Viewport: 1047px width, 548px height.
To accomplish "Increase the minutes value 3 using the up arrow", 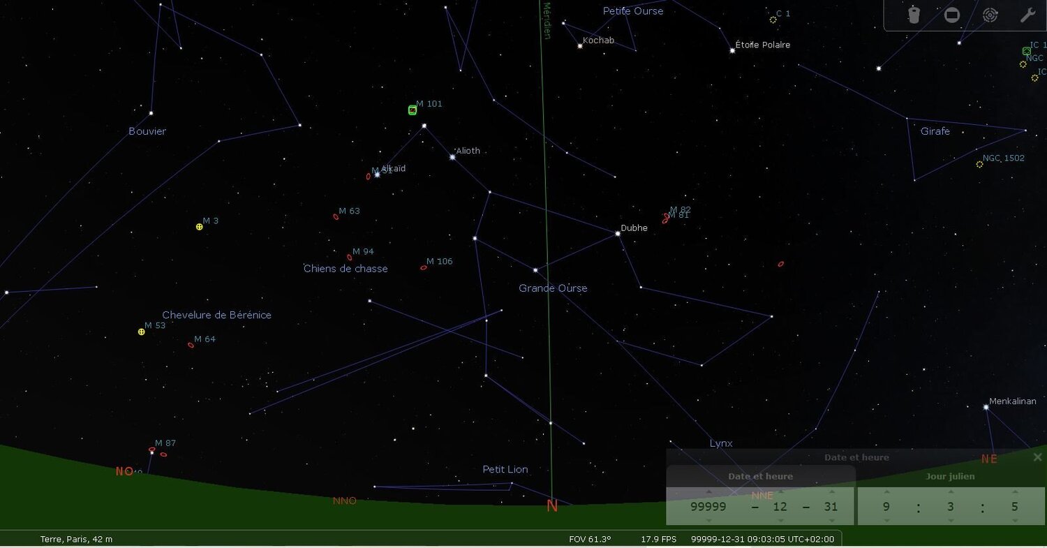I will point(951,491).
